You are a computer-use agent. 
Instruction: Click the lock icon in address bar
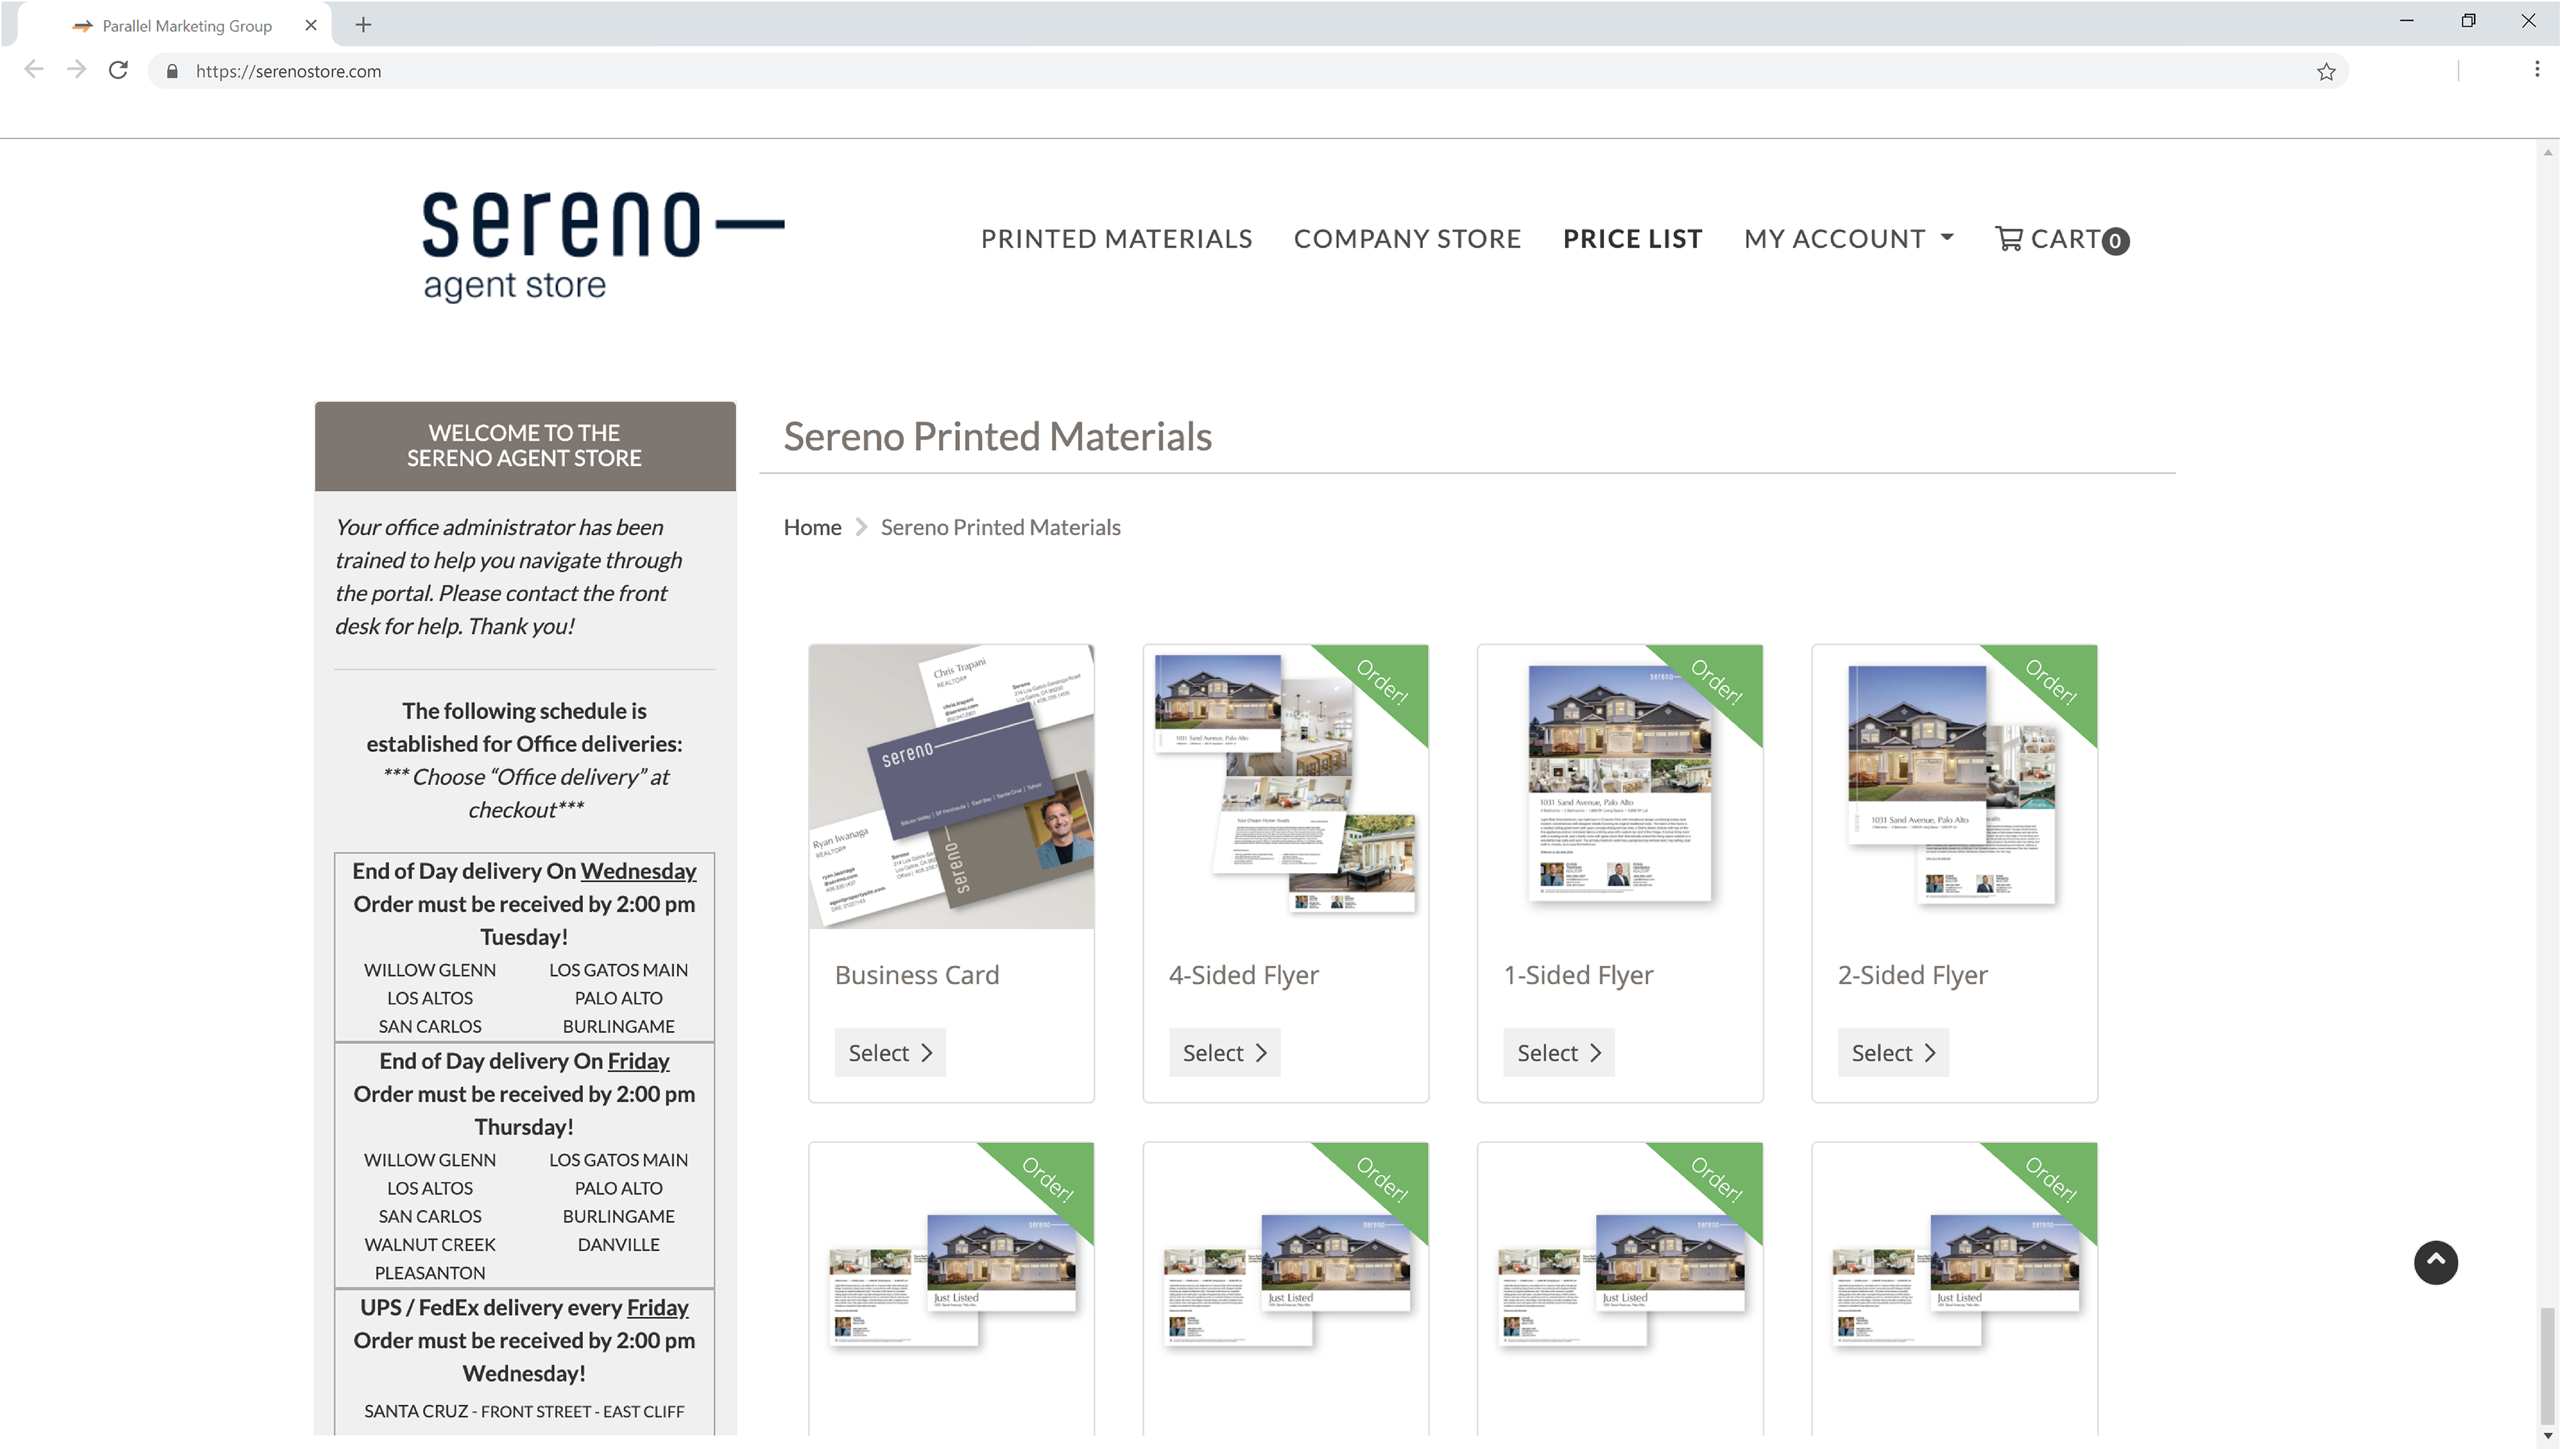tap(172, 71)
